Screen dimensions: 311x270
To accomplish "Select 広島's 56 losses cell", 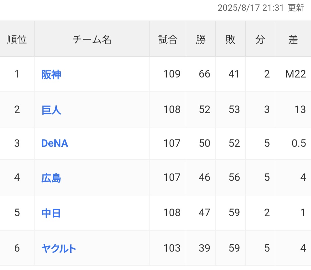I will [x=234, y=178].
